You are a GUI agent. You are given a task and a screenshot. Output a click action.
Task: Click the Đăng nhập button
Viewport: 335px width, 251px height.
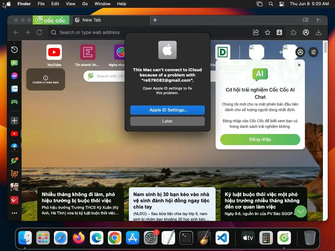point(260,139)
